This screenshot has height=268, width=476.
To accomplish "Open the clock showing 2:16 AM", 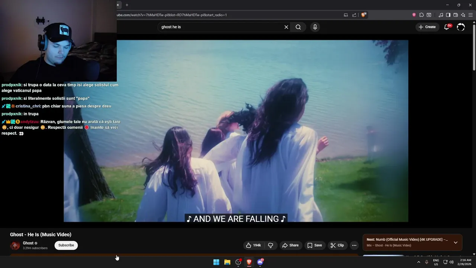I will click(x=465, y=262).
